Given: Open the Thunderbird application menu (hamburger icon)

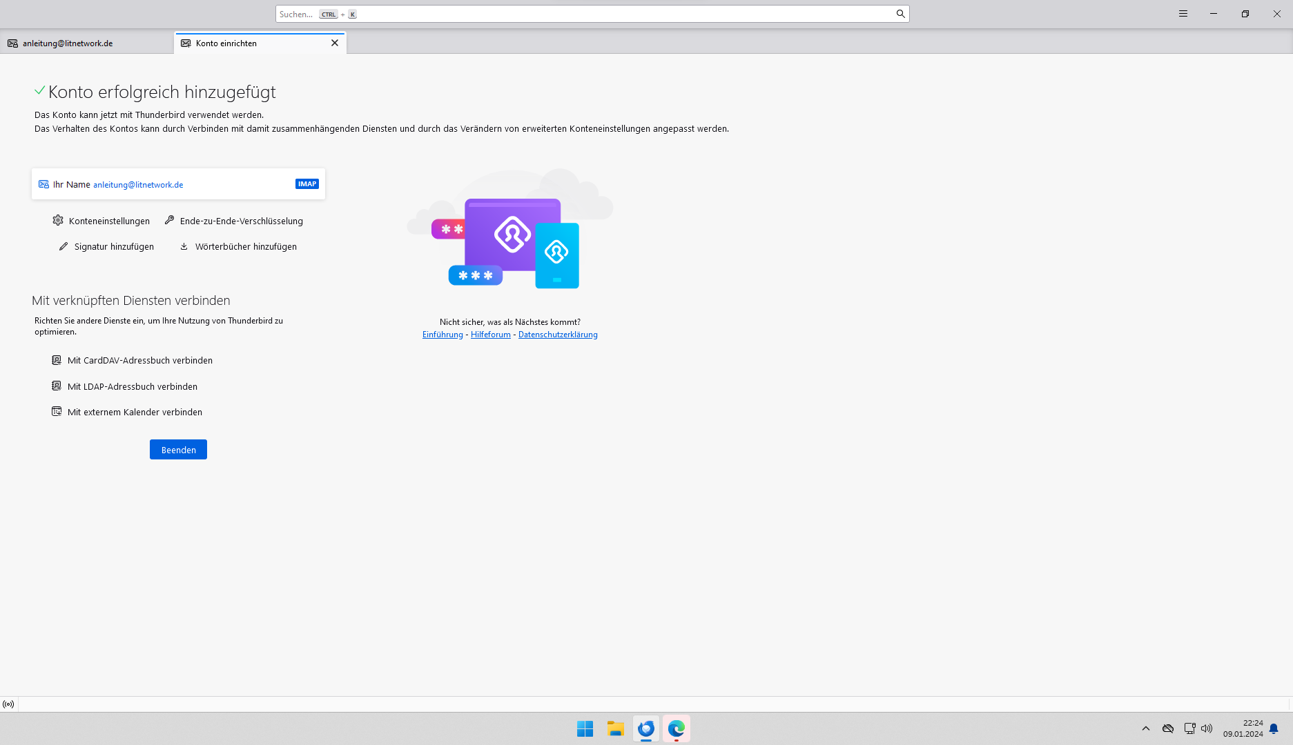Looking at the screenshot, I should coord(1183,13).
